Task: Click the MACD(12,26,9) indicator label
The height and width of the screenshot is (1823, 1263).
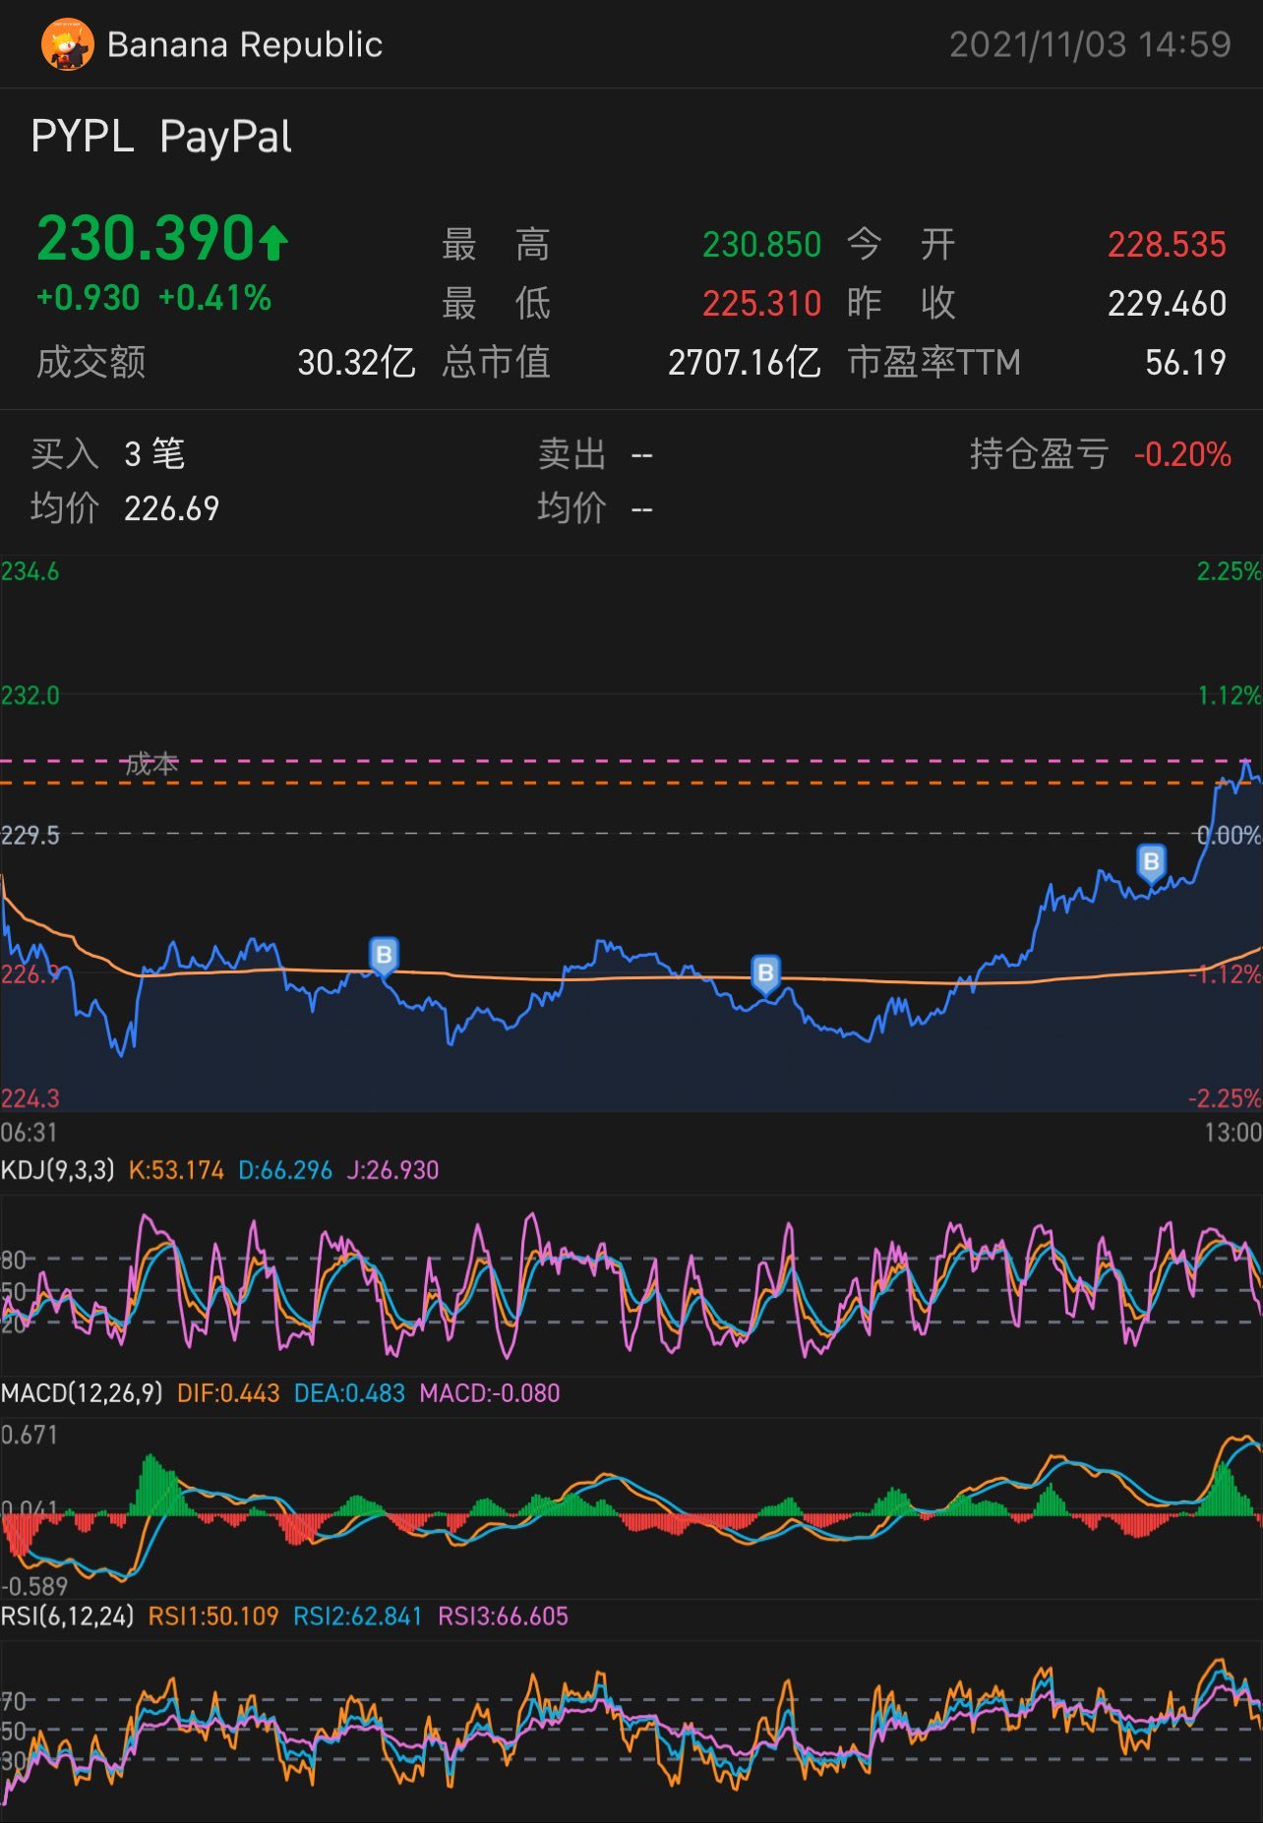Action: (x=82, y=1393)
